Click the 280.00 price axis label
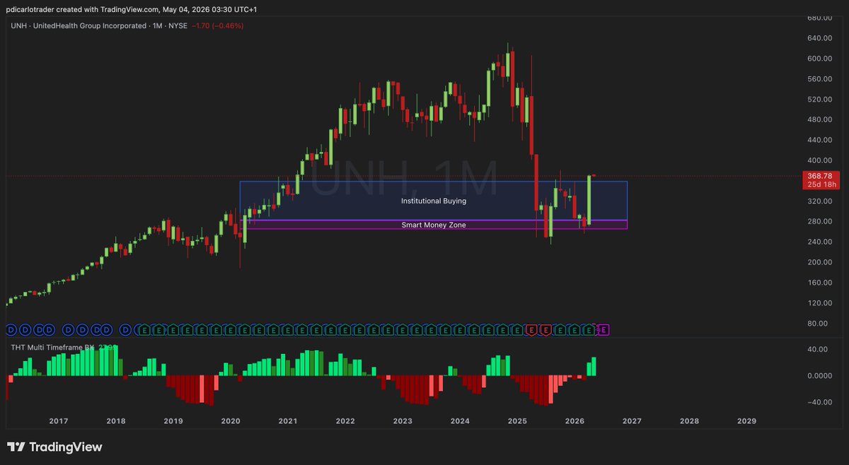The height and width of the screenshot is (465, 849). (820, 222)
